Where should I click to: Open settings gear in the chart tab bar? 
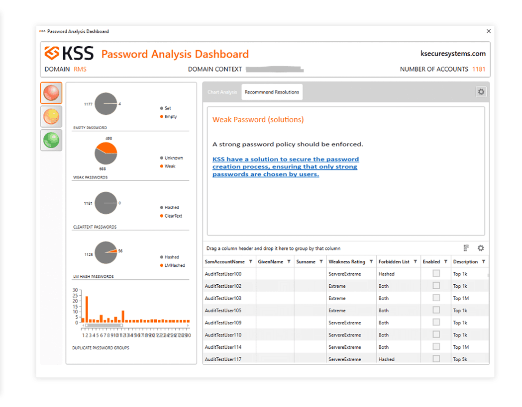click(x=481, y=92)
